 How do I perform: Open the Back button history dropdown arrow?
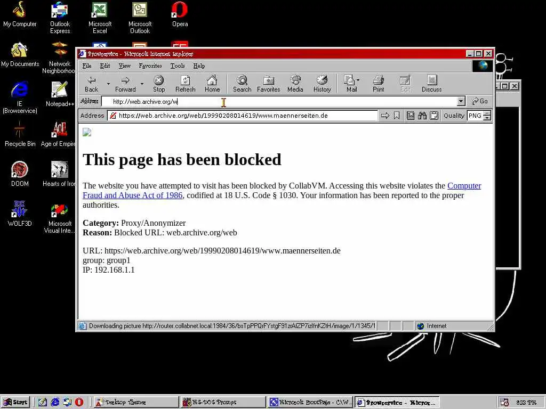pyautogui.click(x=108, y=84)
